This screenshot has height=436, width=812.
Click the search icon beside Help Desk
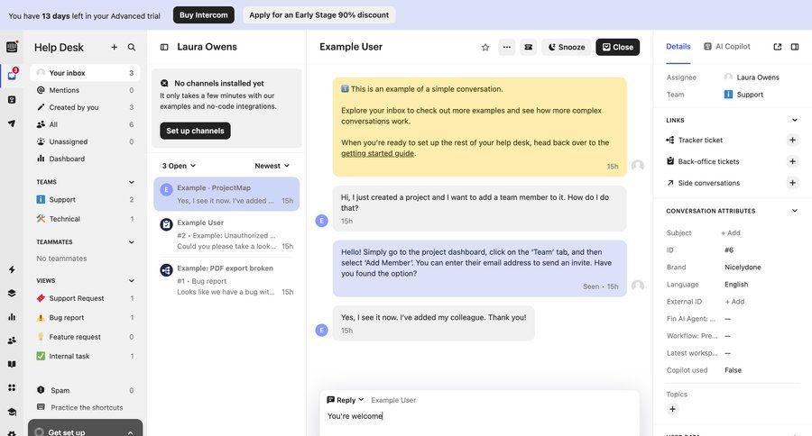pos(132,47)
